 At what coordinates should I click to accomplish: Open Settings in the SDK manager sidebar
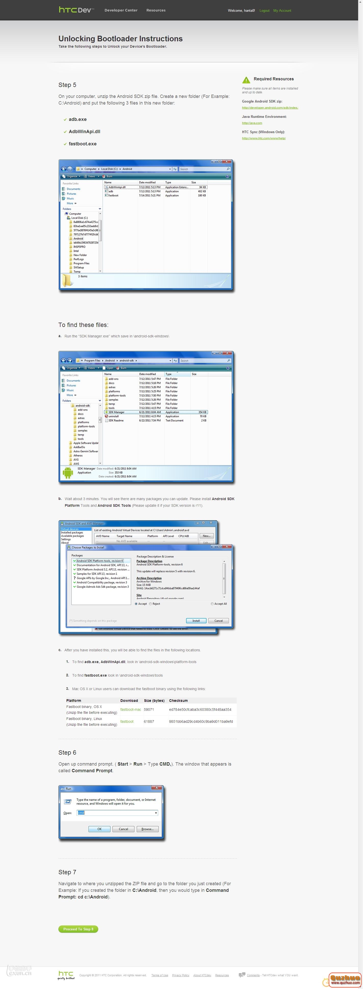[66, 539]
